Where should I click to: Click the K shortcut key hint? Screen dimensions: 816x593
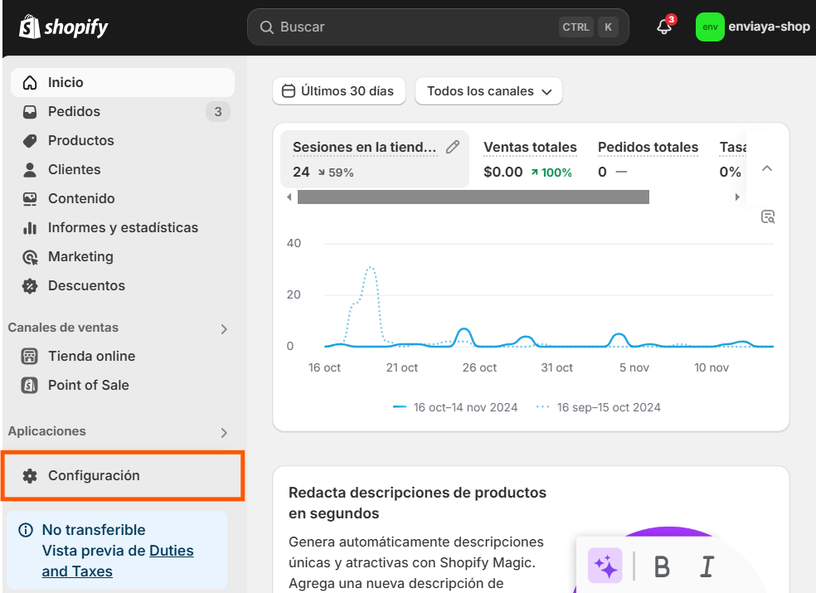click(x=608, y=27)
